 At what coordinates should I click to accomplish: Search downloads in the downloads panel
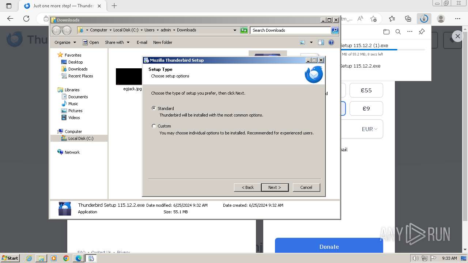[x=398, y=32]
